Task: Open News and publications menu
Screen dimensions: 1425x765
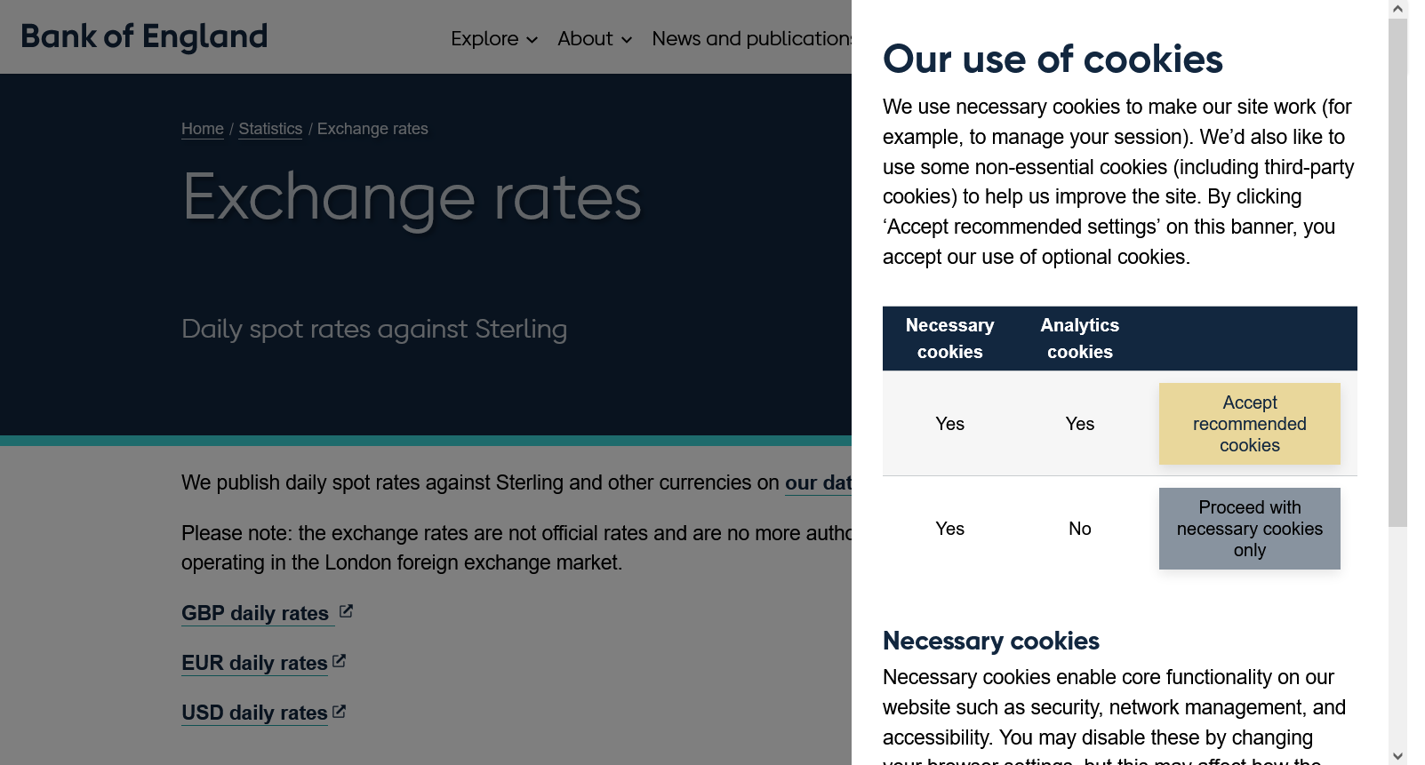Action: pos(751,39)
